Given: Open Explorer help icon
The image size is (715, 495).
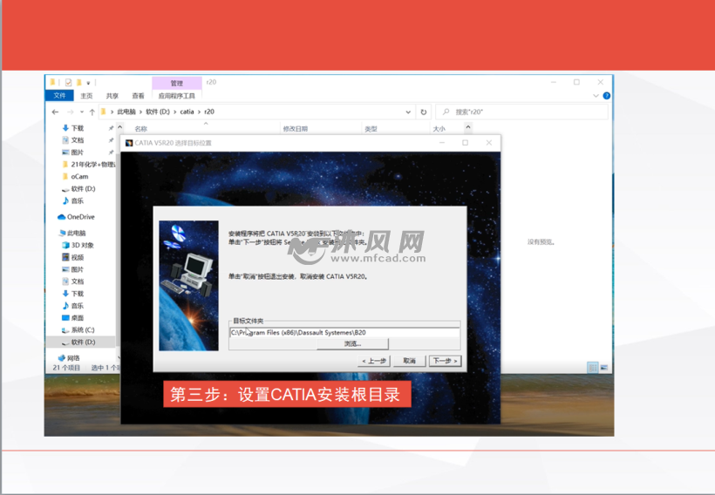Looking at the screenshot, I should point(607,96).
